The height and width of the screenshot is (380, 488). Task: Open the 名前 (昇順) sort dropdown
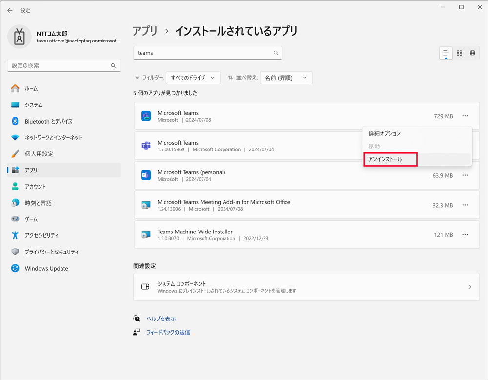tap(286, 78)
